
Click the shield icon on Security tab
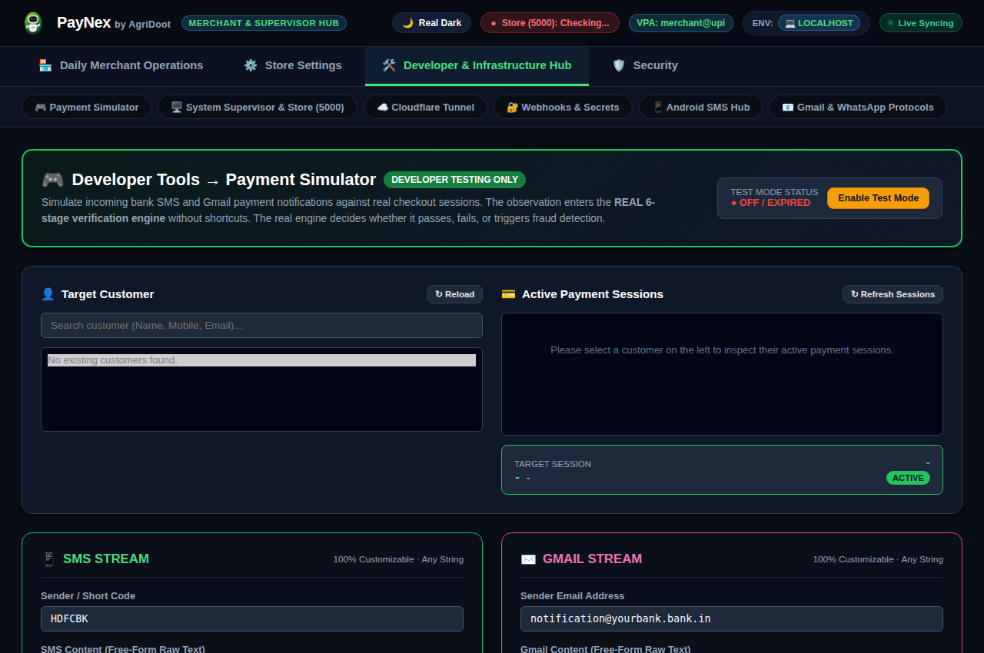coord(619,65)
